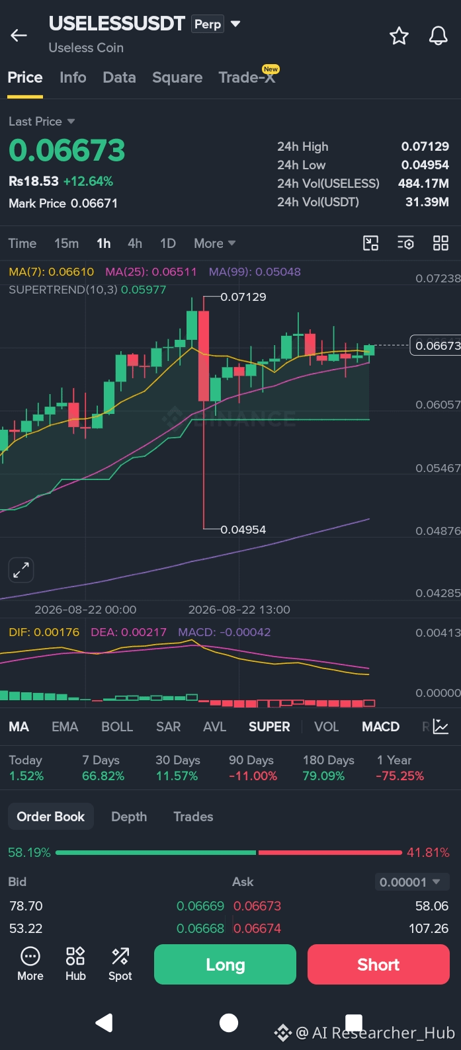Toggle the AVL indicator
The image size is (461, 1050).
pos(215,727)
